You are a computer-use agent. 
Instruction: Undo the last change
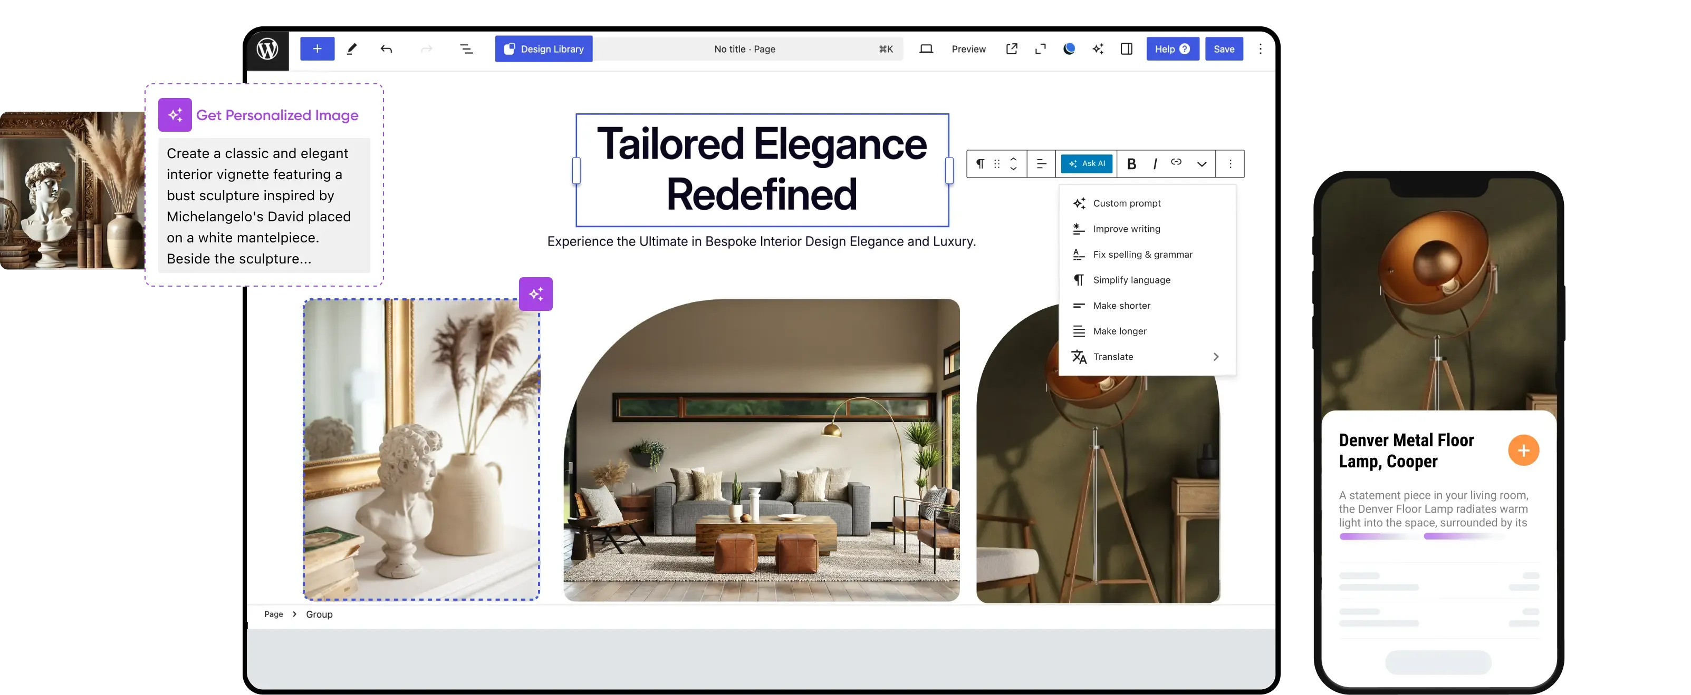click(386, 49)
